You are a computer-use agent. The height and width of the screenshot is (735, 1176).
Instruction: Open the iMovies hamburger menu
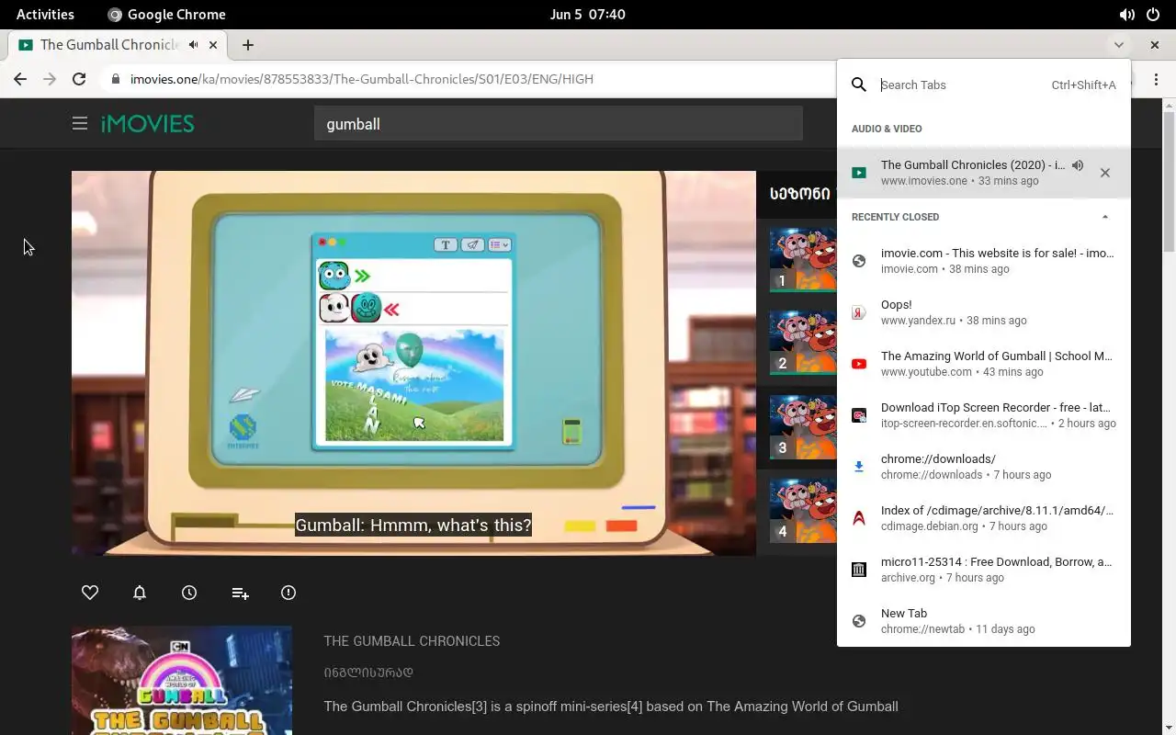pyautogui.click(x=80, y=123)
